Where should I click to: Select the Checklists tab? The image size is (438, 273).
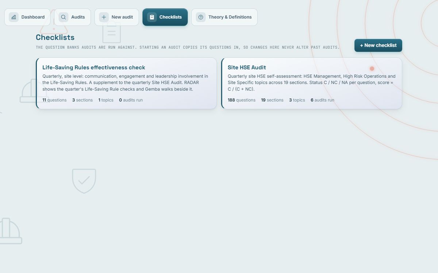pos(165,17)
